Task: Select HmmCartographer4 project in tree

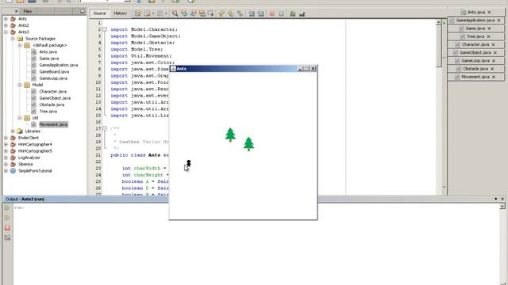Action: click(35, 144)
